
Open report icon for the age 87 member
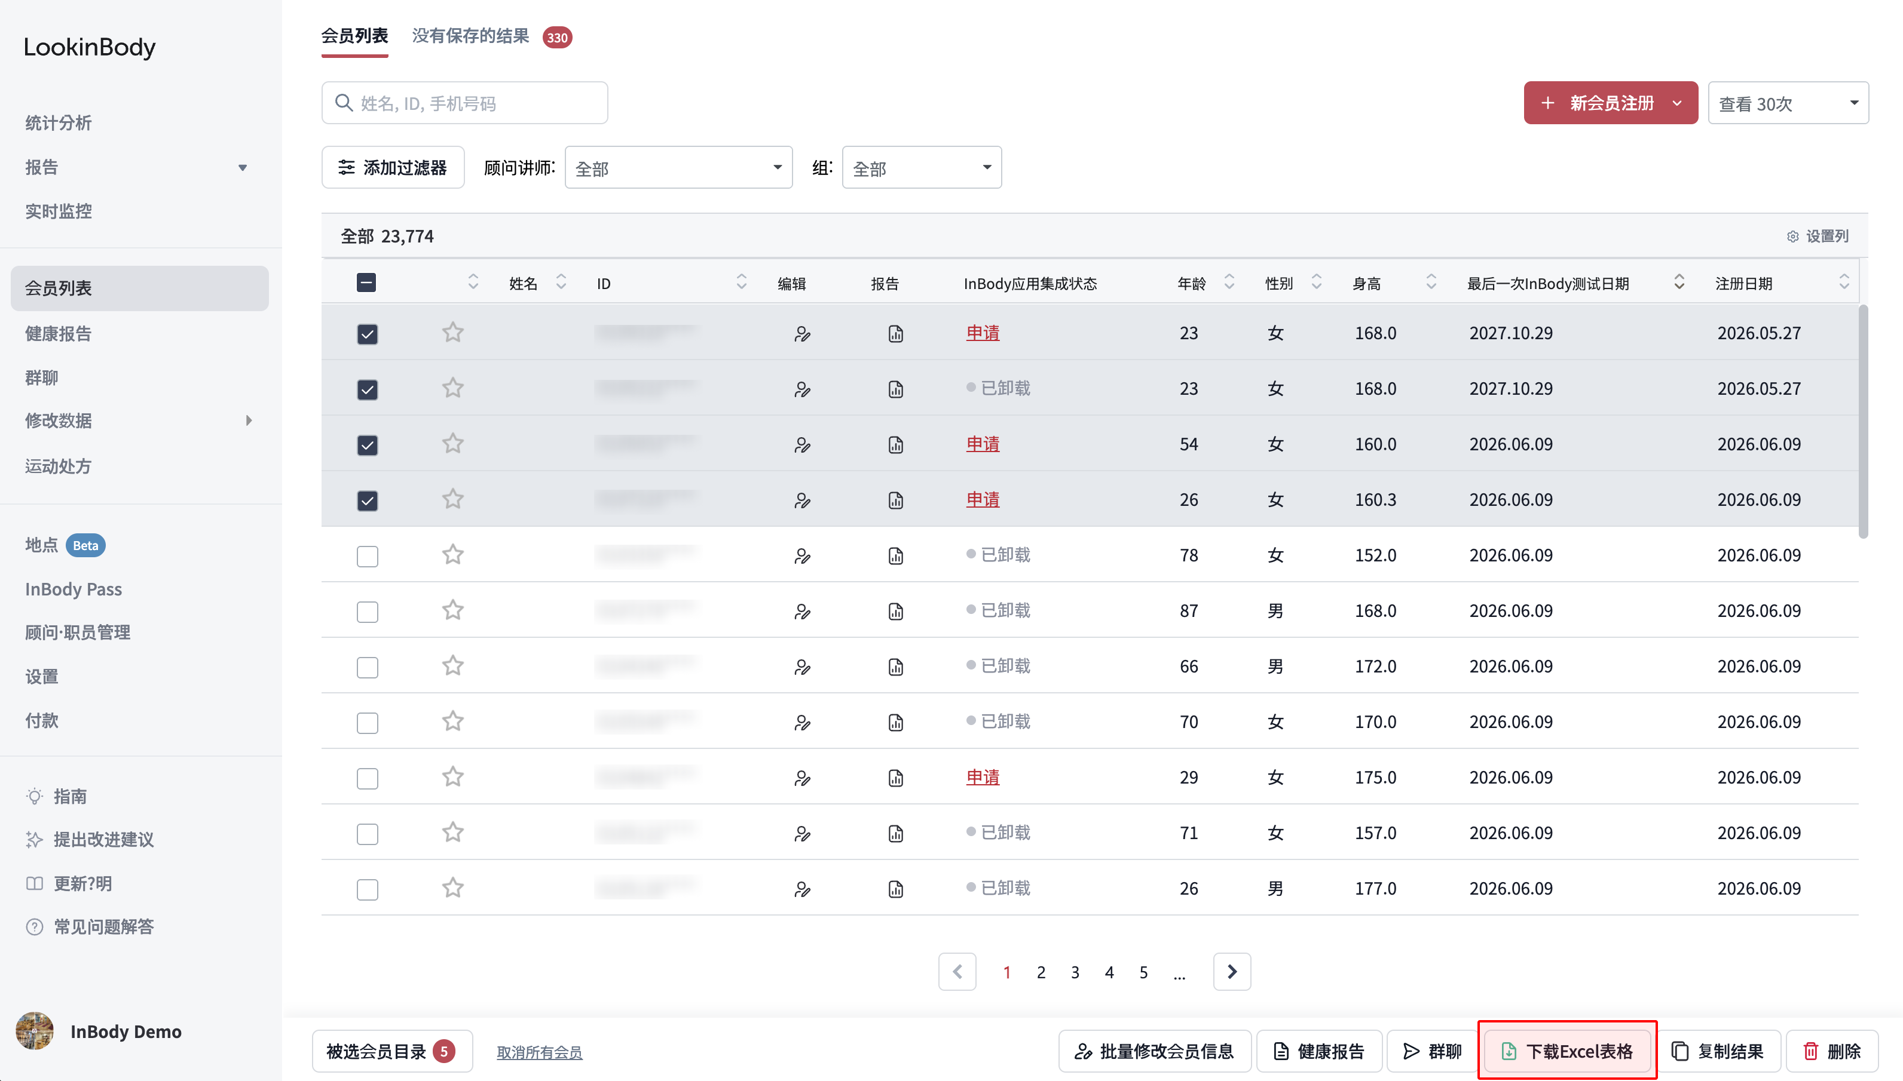(896, 611)
